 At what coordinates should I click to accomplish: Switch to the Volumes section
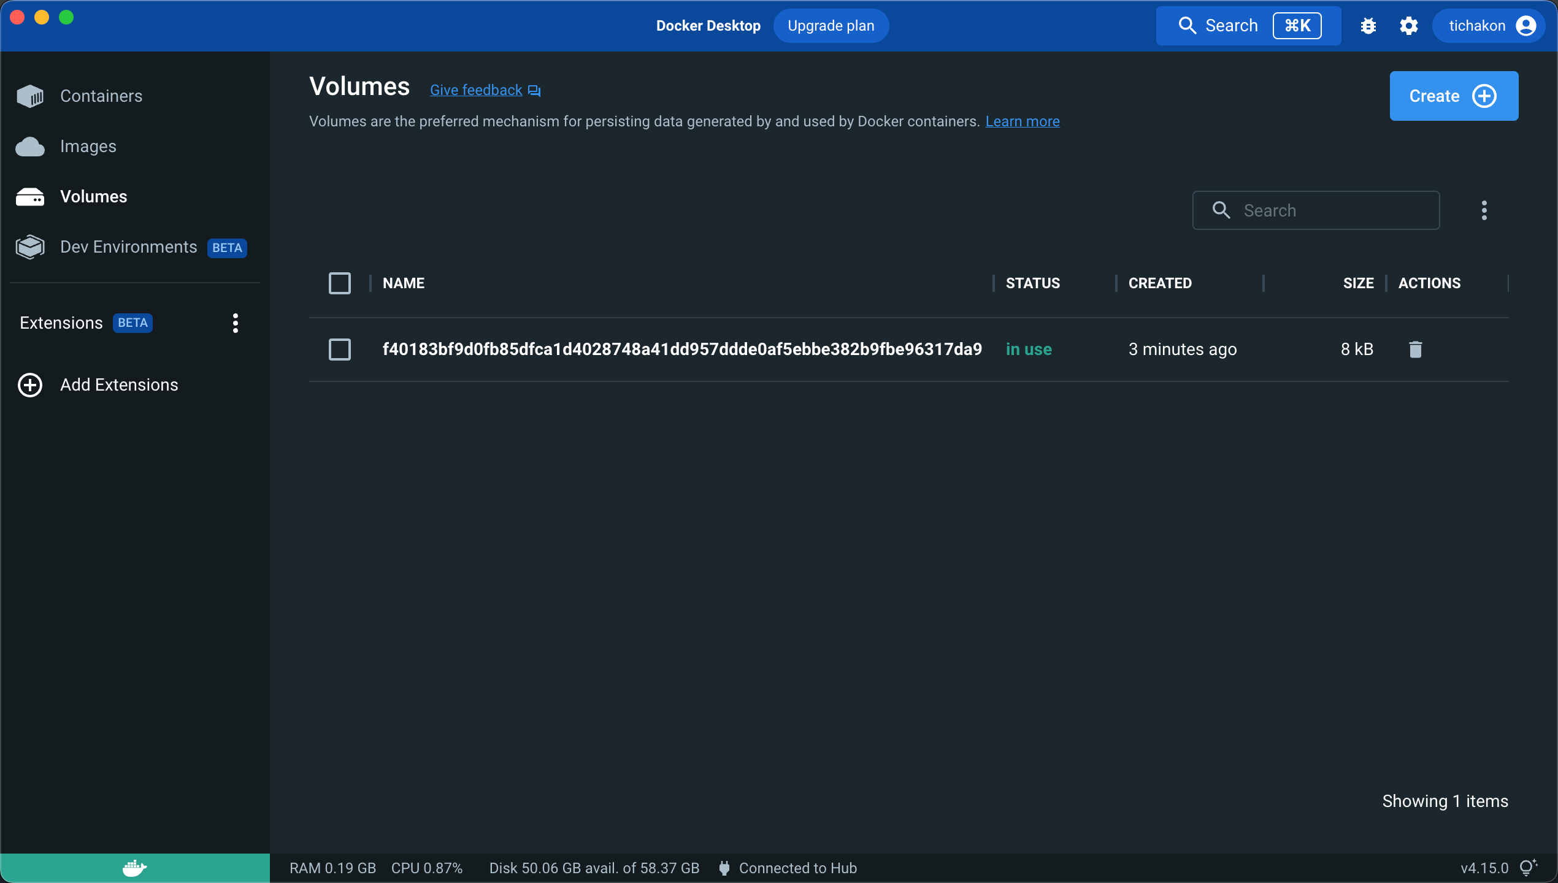click(x=93, y=196)
